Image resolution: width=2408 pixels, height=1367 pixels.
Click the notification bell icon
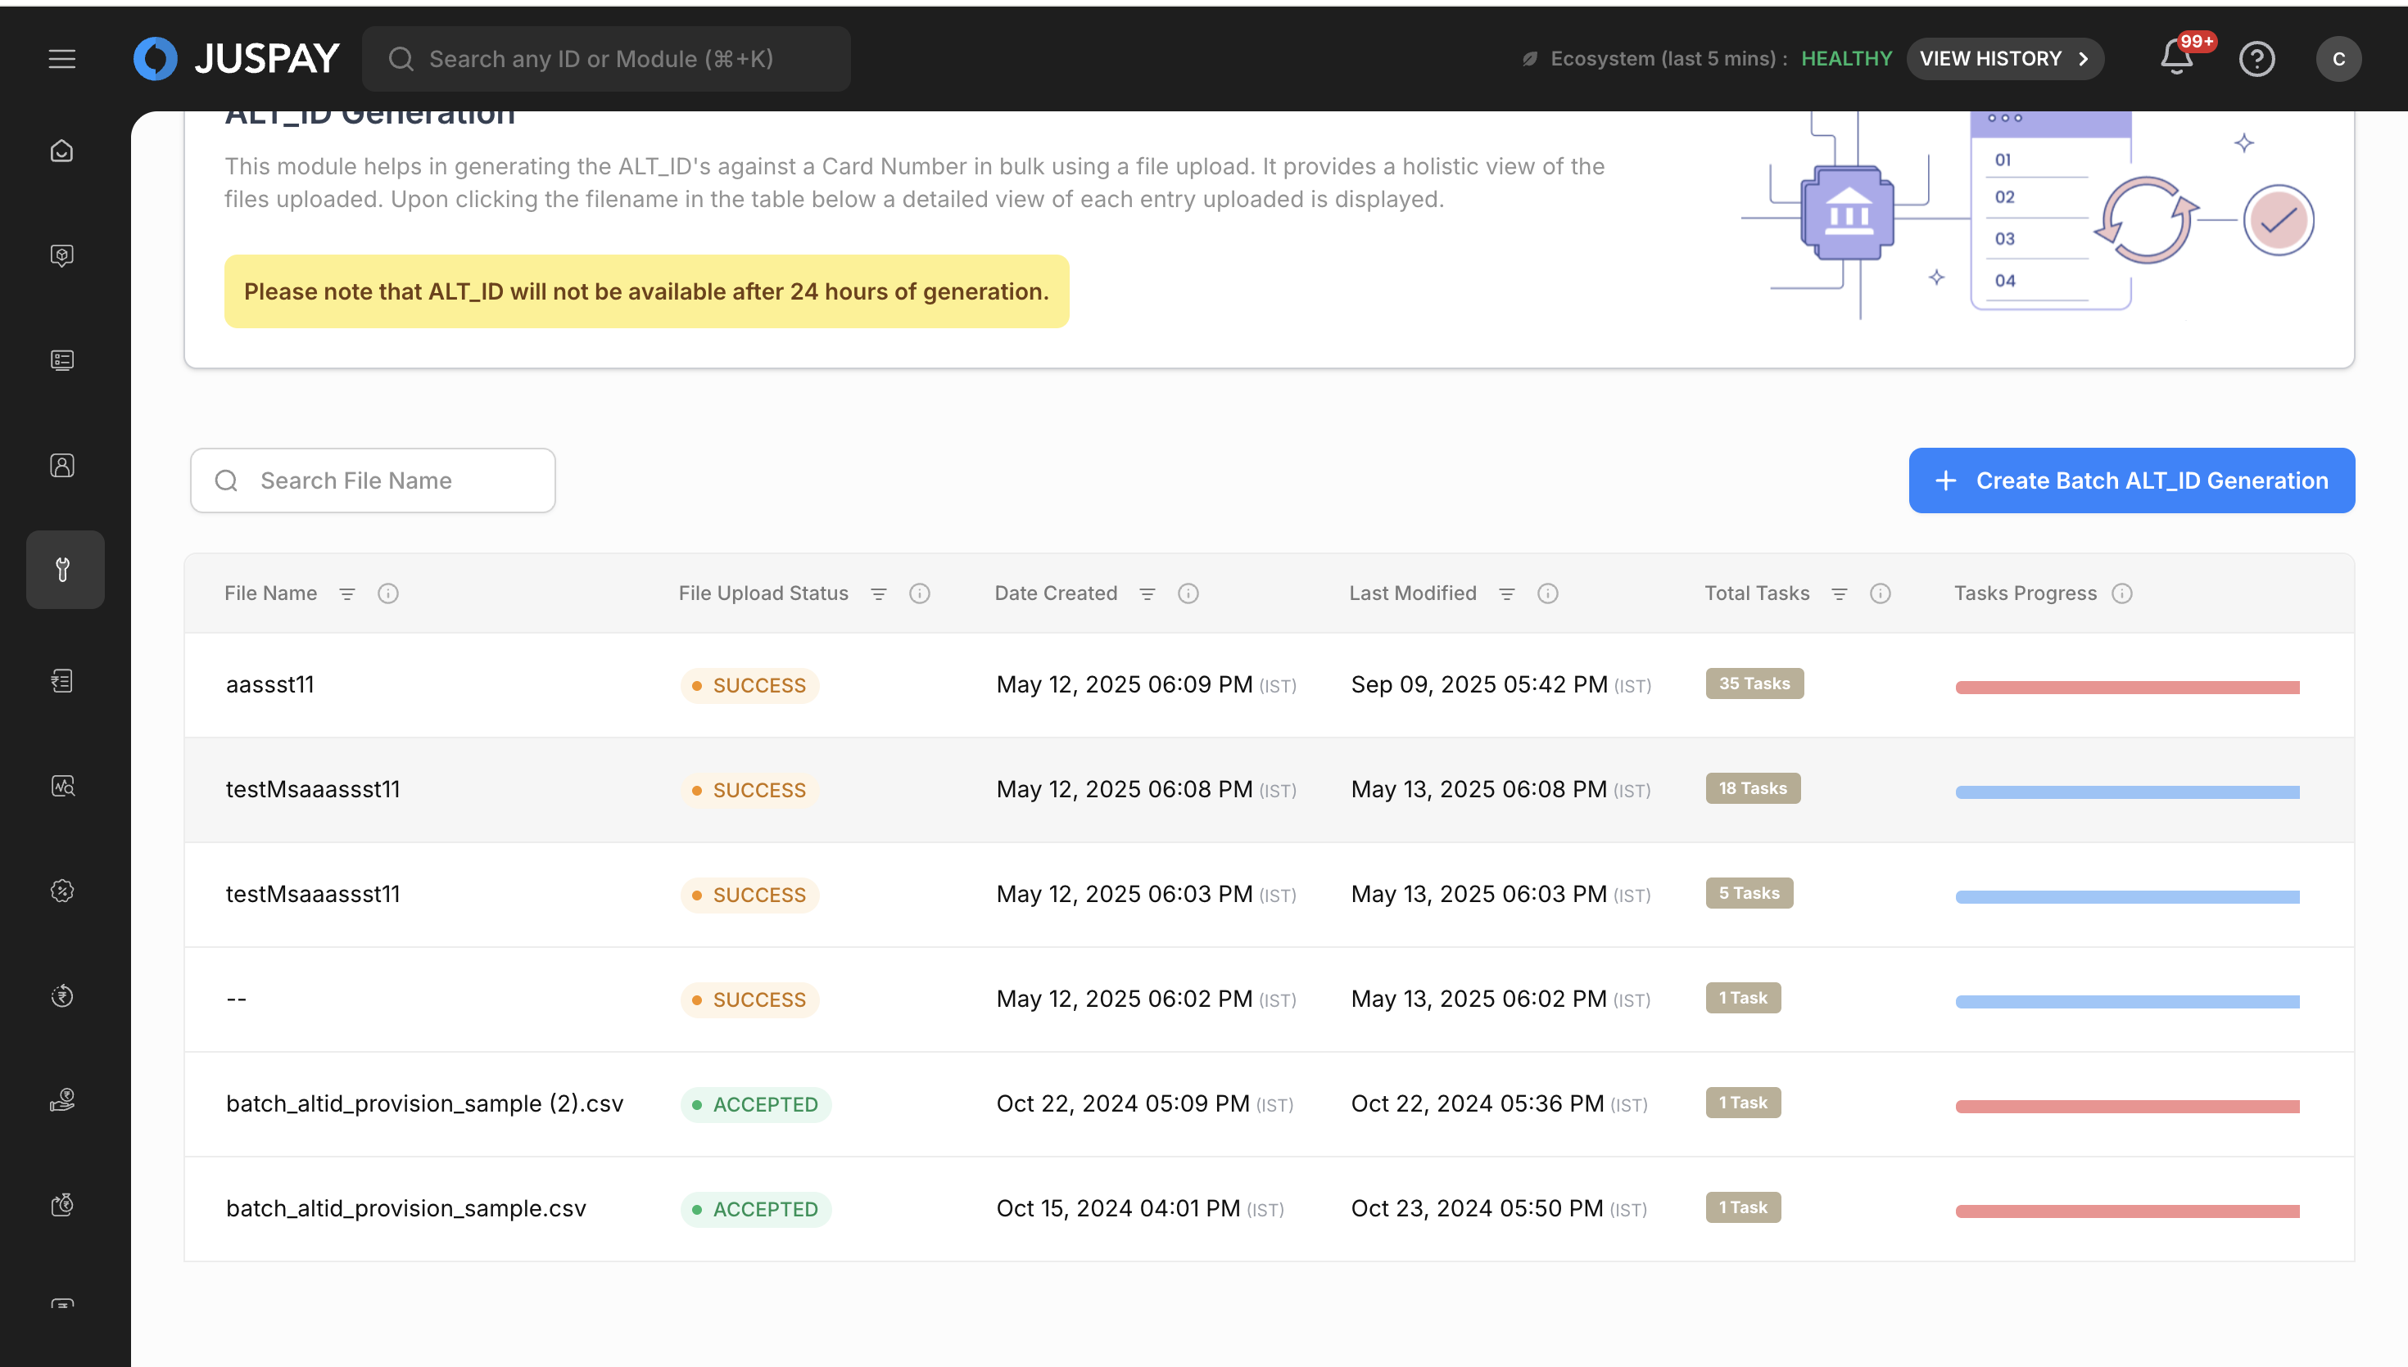pos(2176,58)
